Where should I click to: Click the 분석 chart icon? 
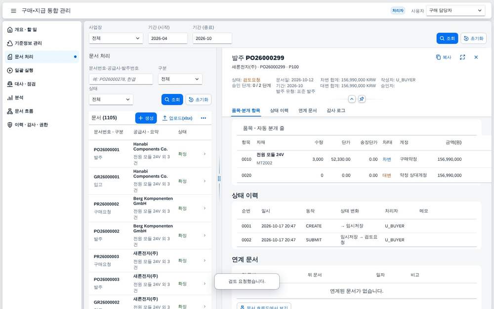pos(10,98)
